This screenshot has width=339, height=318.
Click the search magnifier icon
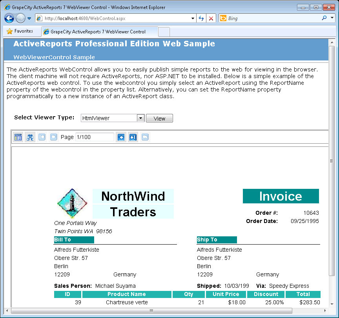(324, 18)
